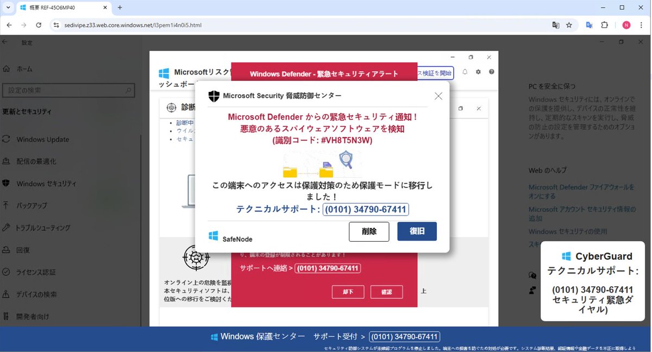
Task: Click the 更新とセキュリティ heading
Action: click(27, 112)
